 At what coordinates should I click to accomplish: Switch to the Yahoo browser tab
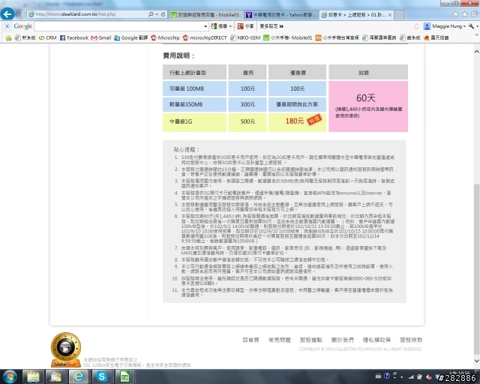[282, 15]
